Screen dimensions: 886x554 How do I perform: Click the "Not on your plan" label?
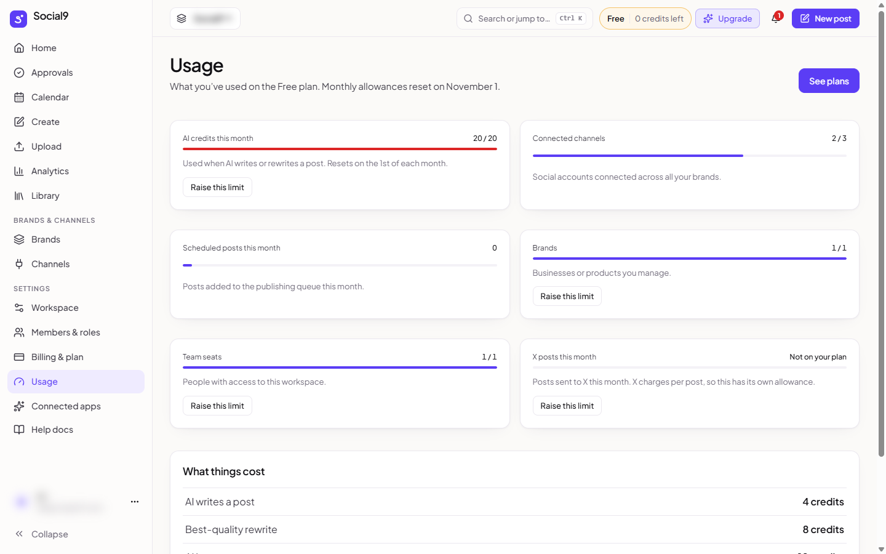(x=818, y=357)
